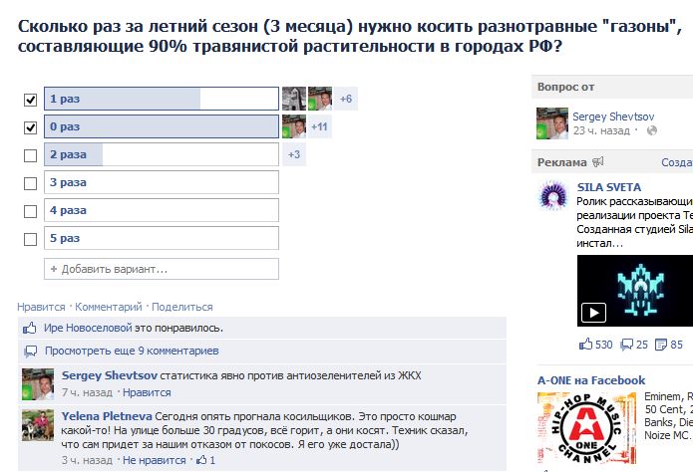Play the SILA SVETA video ad
The height and width of the screenshot is (472, 693).
pos(593,313)
